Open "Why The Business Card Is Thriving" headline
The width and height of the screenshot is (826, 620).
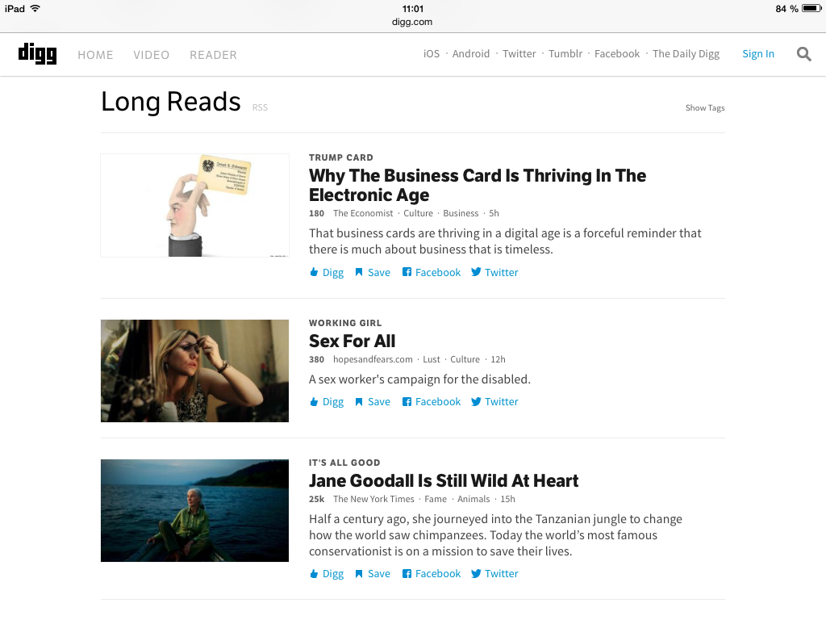click(478, 185)
